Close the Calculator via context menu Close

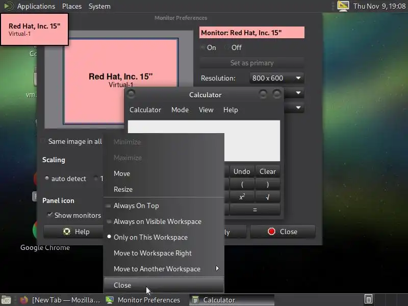pos(164,285)
